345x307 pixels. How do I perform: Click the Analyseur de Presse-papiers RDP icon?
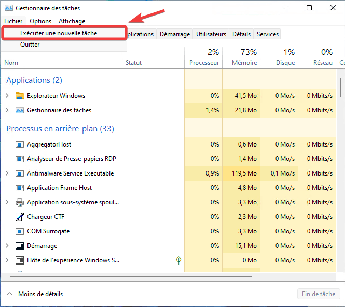click(x=20, y=159)
